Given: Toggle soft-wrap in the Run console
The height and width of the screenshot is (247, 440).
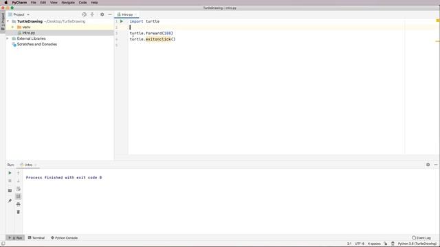Looking at the screenshot, I should click(19, 189).
